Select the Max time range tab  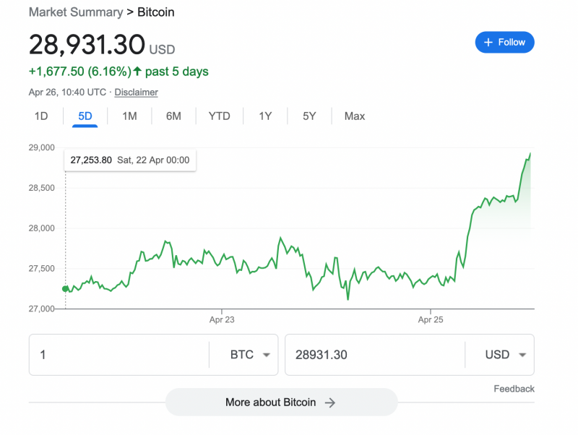click(355, 116)
